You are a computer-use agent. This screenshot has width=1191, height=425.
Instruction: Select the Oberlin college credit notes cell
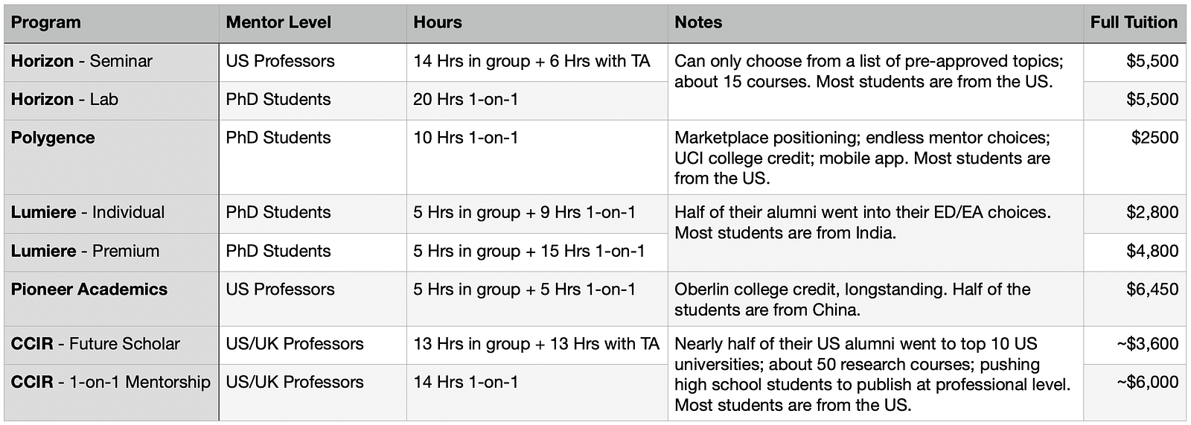pyautogui.click(x=875, y=298)
